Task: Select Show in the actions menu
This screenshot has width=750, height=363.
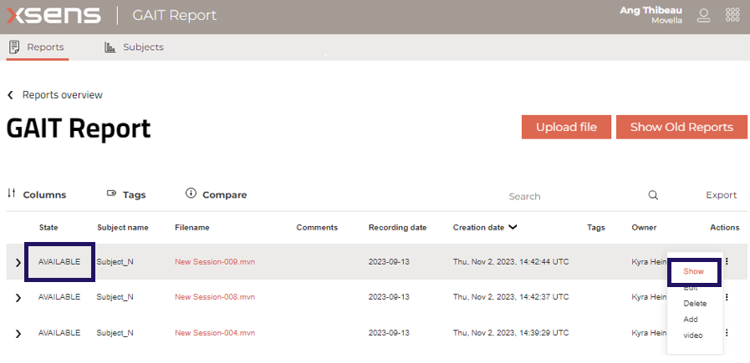Action: (693, 271)
